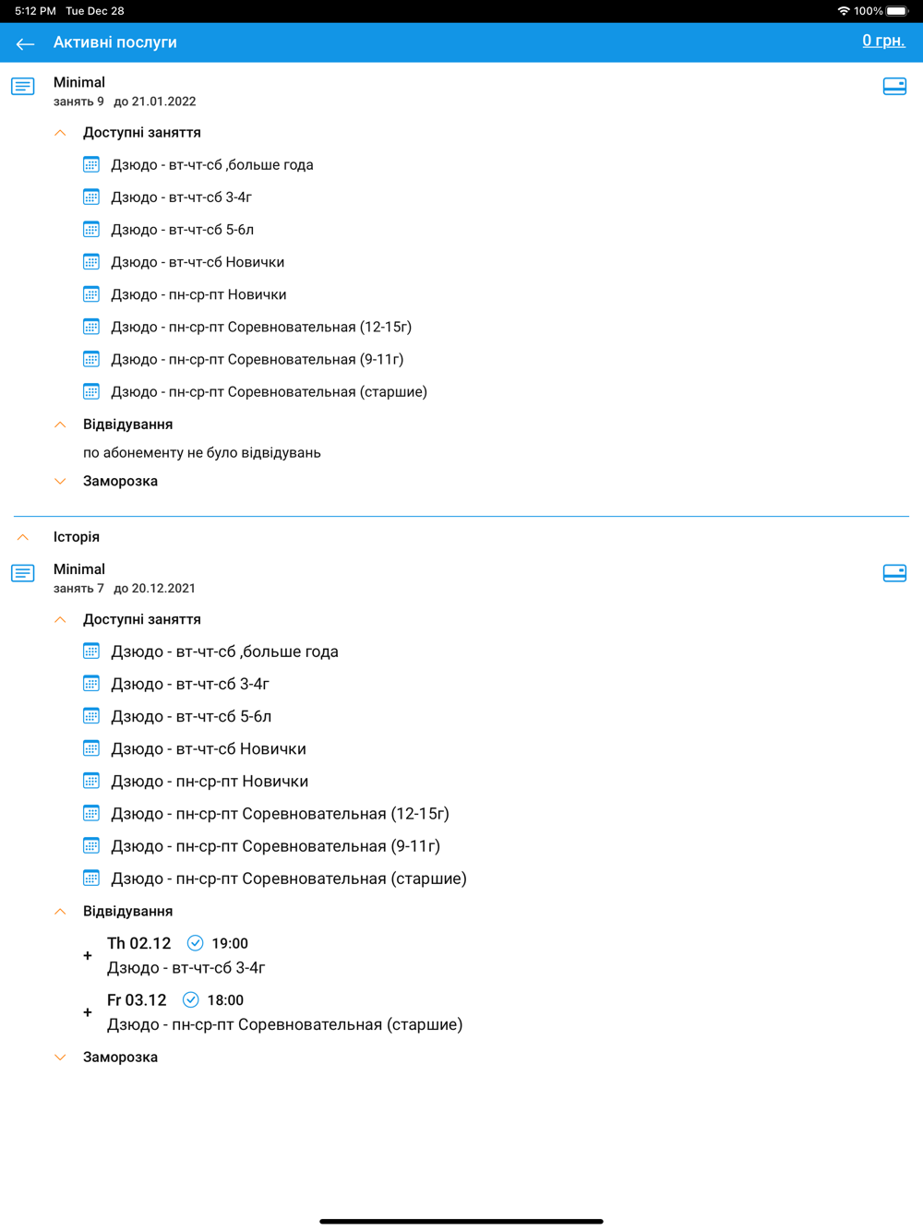923x1231 pixels.
Task: Open payment card icon for the history Minimal subscription
Action: coord(894,573)
